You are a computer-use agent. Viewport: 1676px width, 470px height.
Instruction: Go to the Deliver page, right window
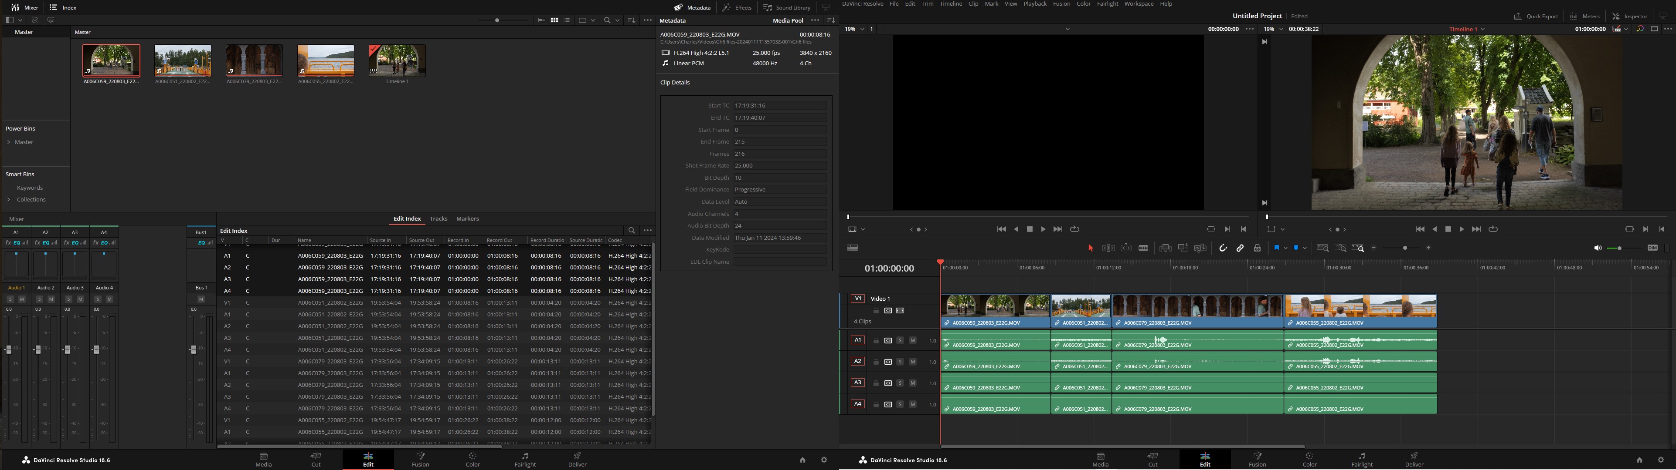[x=1414, y=460]
